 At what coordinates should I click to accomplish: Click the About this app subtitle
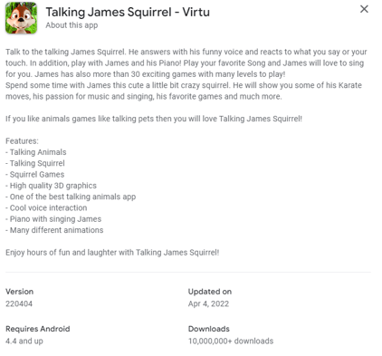pos(72,25)
